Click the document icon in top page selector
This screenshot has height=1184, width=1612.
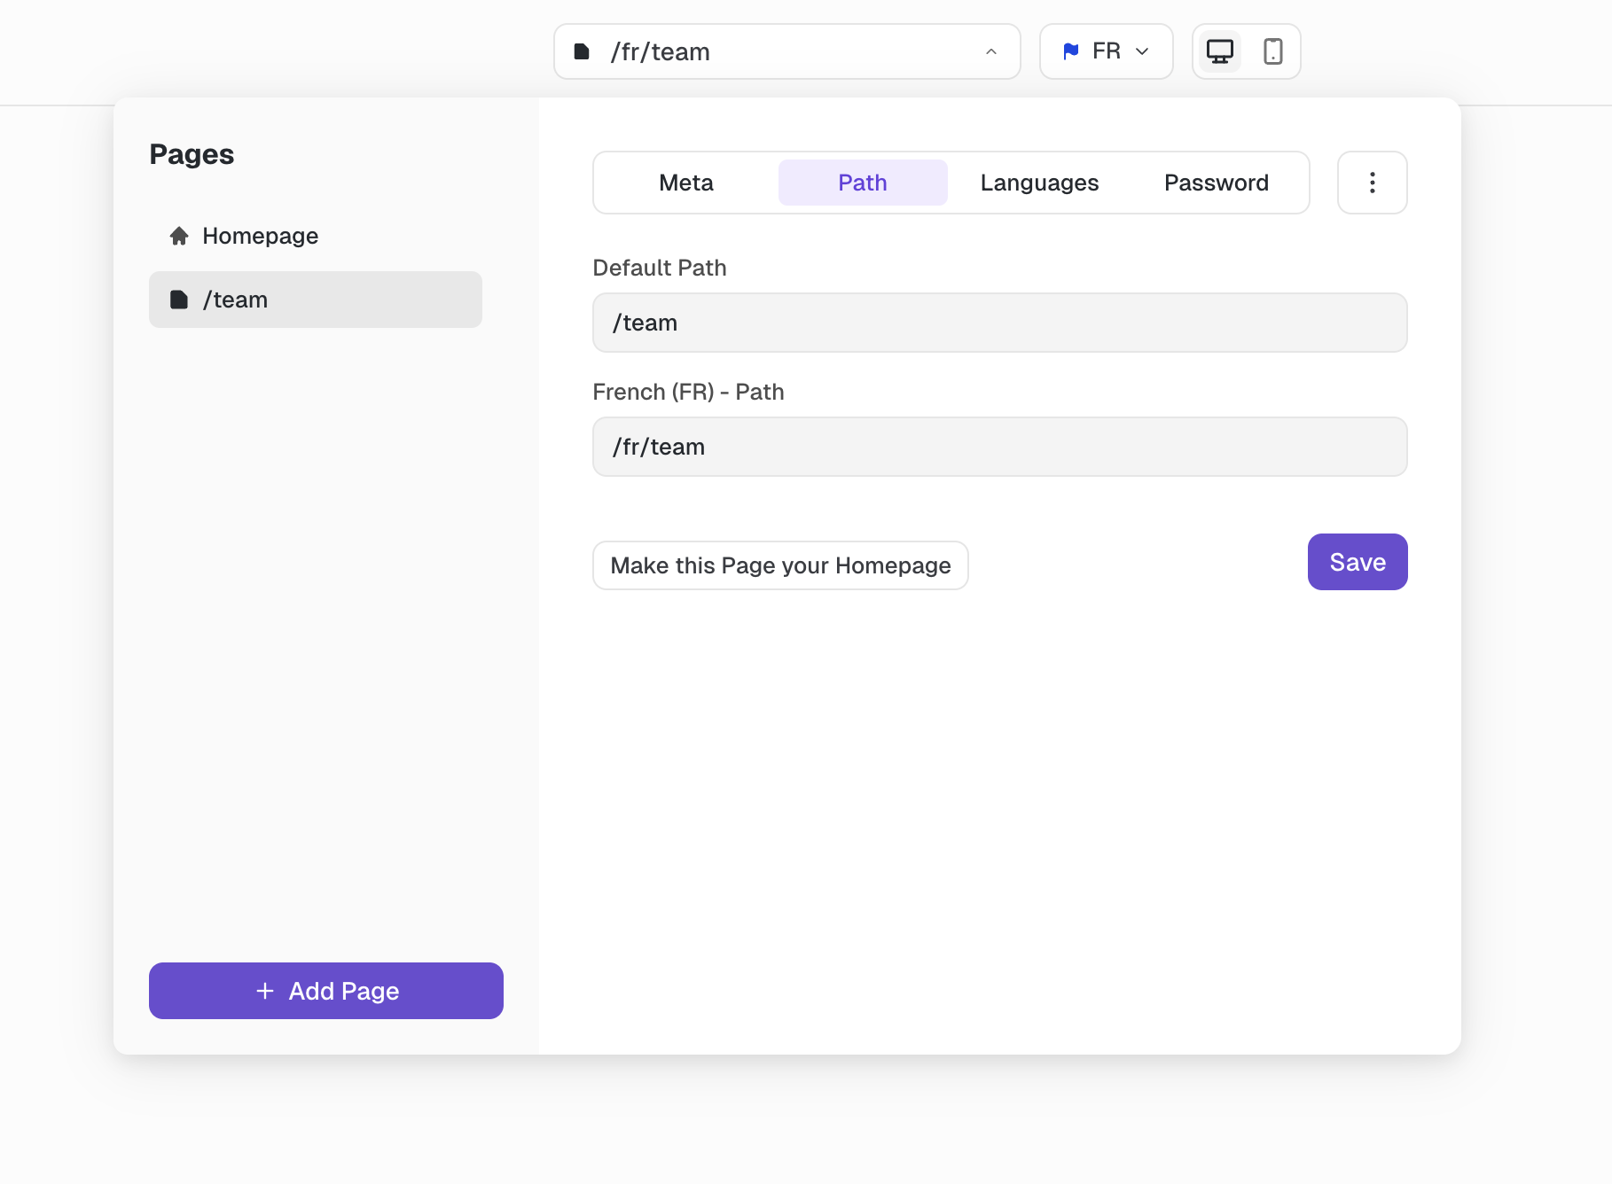click(x=582, y=51)
